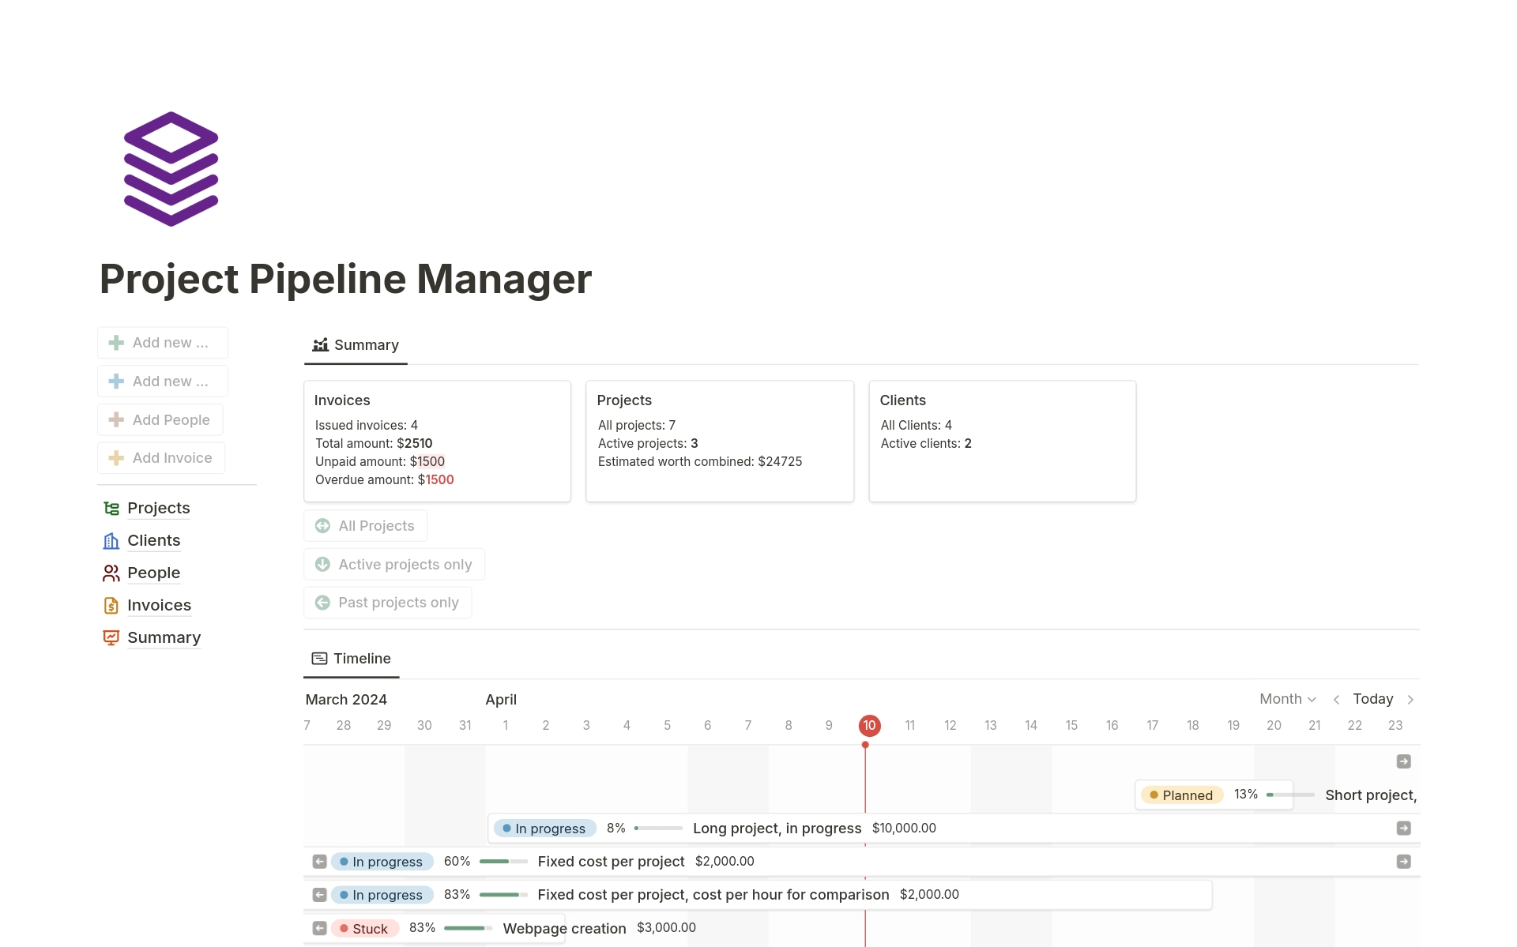Screen dimensions: 1517x947
Task: Click the People icon in sidebar
Action: 111,572
